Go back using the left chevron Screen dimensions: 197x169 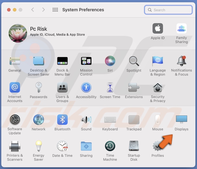33,10
